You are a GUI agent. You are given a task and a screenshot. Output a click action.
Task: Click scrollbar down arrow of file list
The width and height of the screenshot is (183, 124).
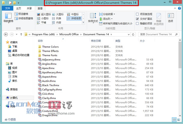tap(180, 115)
